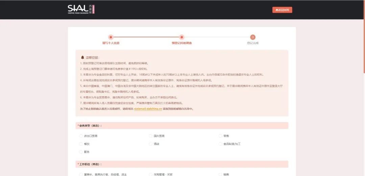The image size is (365, 176).
Task: Click the 返回官网 button
Action: tap(282, 10)
